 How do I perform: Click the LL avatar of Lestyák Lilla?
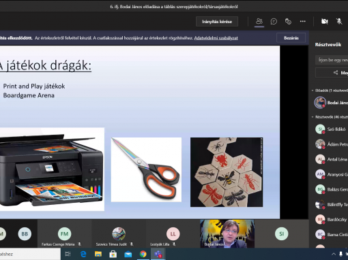[173, 233]
